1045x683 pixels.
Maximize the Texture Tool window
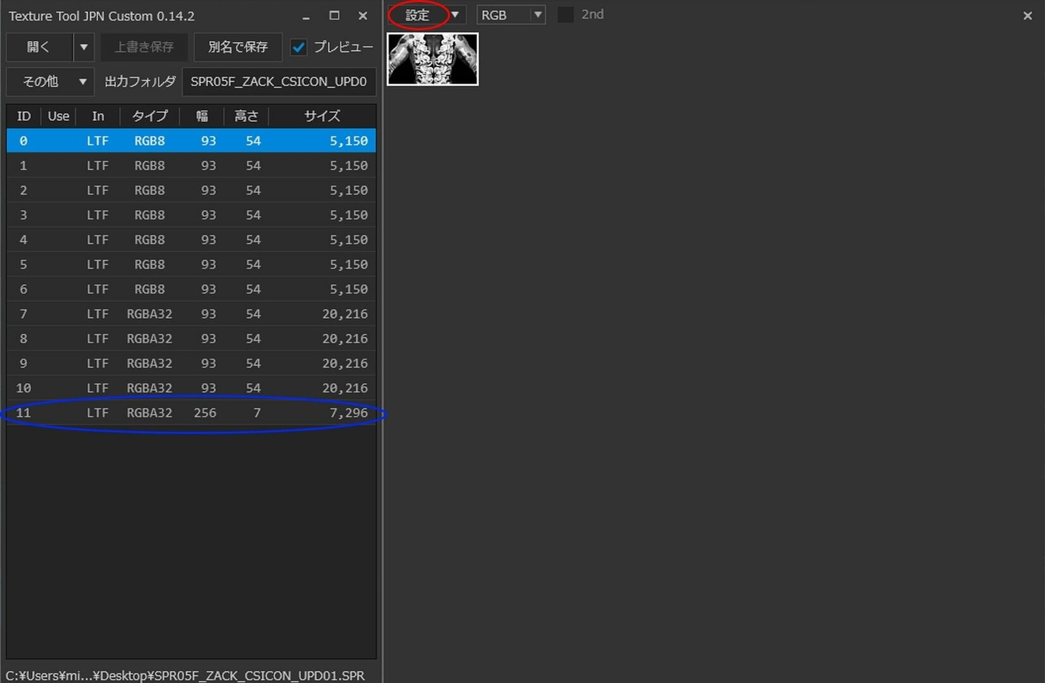[x=334, y=16]
